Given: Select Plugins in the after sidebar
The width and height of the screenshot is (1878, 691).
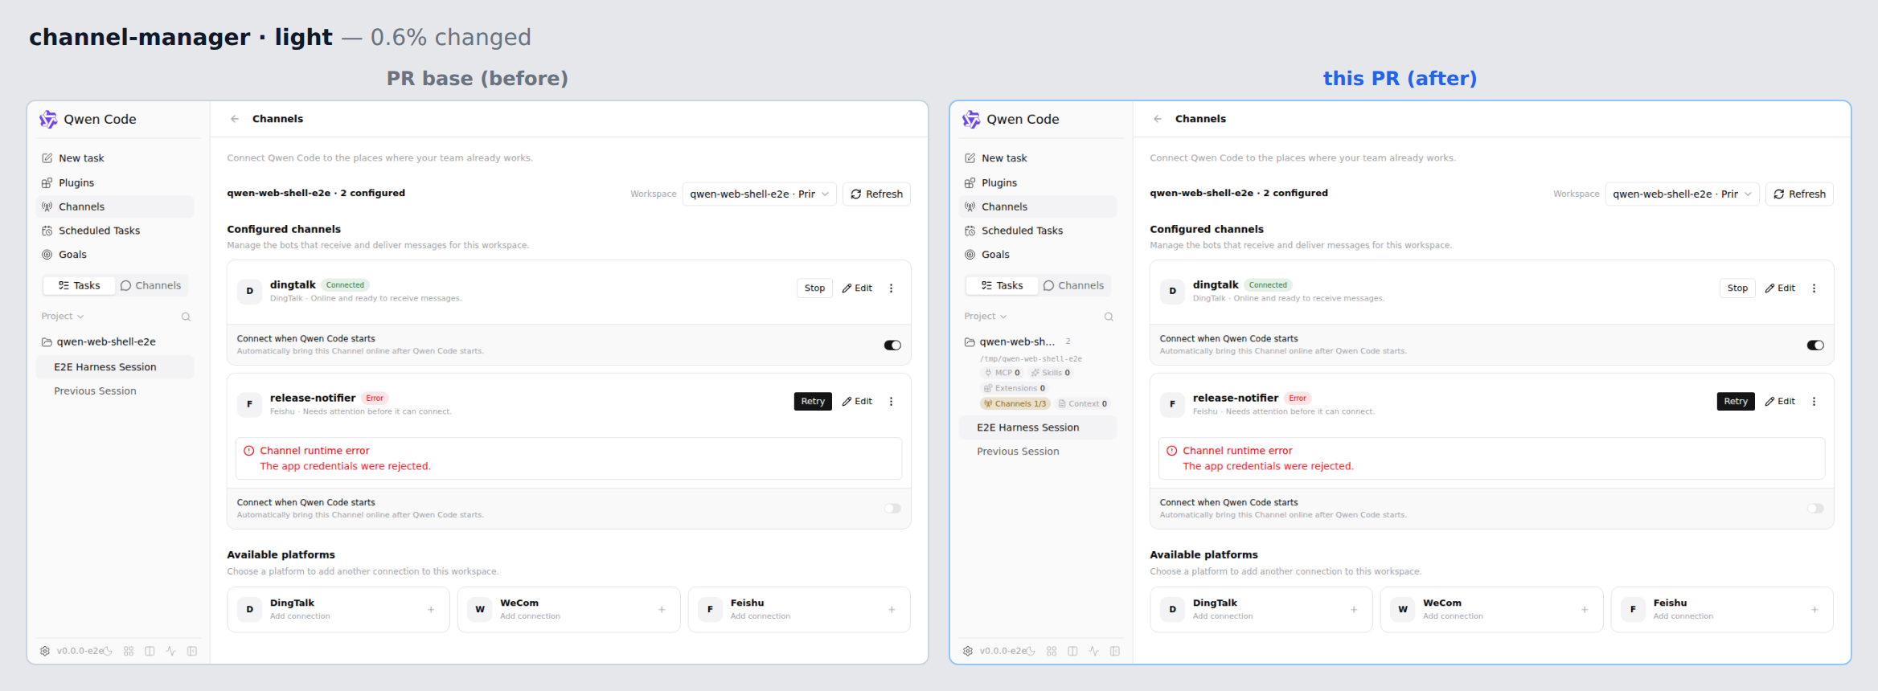Looking at the screenshot, I should pyautogui.click(x=1038, y=183).
